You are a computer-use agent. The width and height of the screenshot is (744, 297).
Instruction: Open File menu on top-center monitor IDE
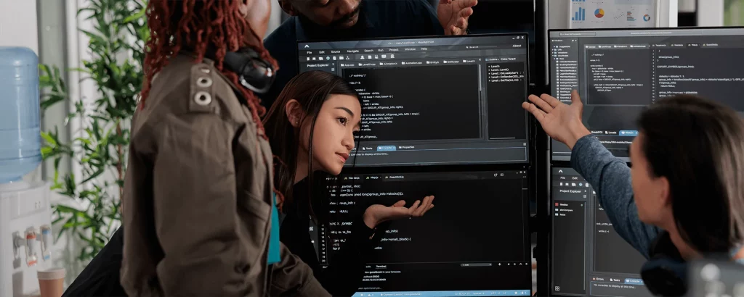[x=310, y=52]
